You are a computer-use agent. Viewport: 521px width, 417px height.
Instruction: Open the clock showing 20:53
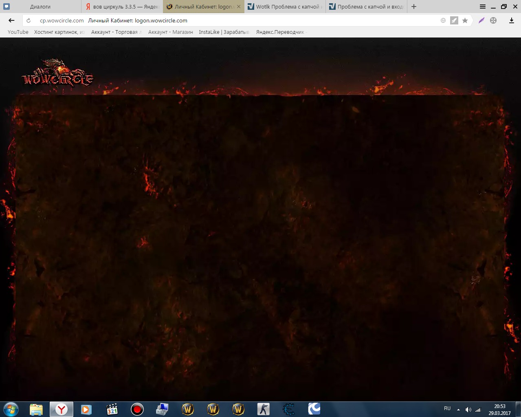(x=500, y=409)
